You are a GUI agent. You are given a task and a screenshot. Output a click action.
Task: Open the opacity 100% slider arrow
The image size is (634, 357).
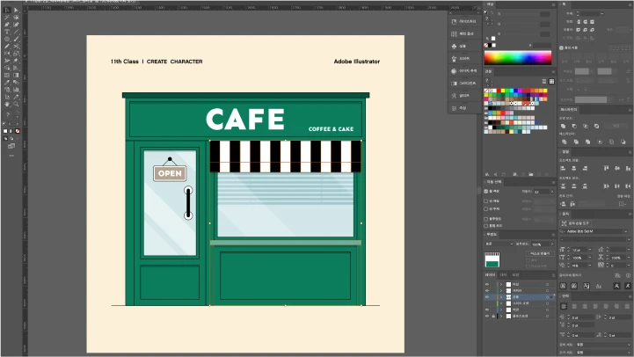552,244
